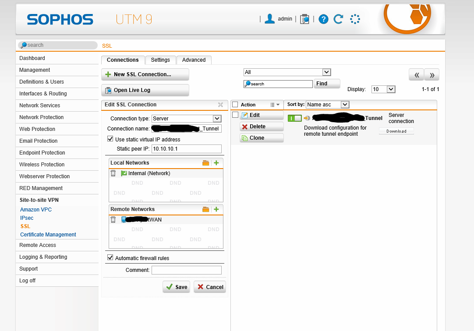
Task: Remove Internal (Network) with trash icon
Action: pos(113,173)
